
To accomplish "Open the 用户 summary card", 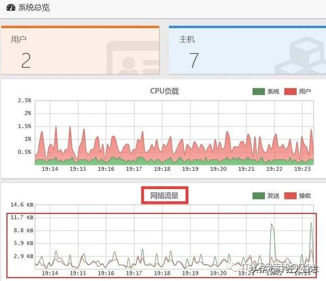I will [80, 50].
